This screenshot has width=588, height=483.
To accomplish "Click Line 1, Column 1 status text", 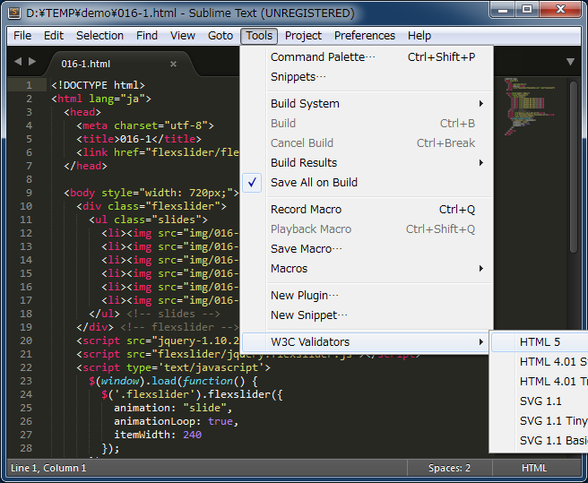I will [48, 468].
